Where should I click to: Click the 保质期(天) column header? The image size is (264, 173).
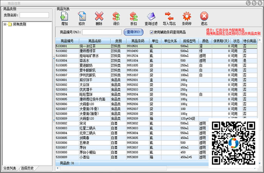pos(221,41)
